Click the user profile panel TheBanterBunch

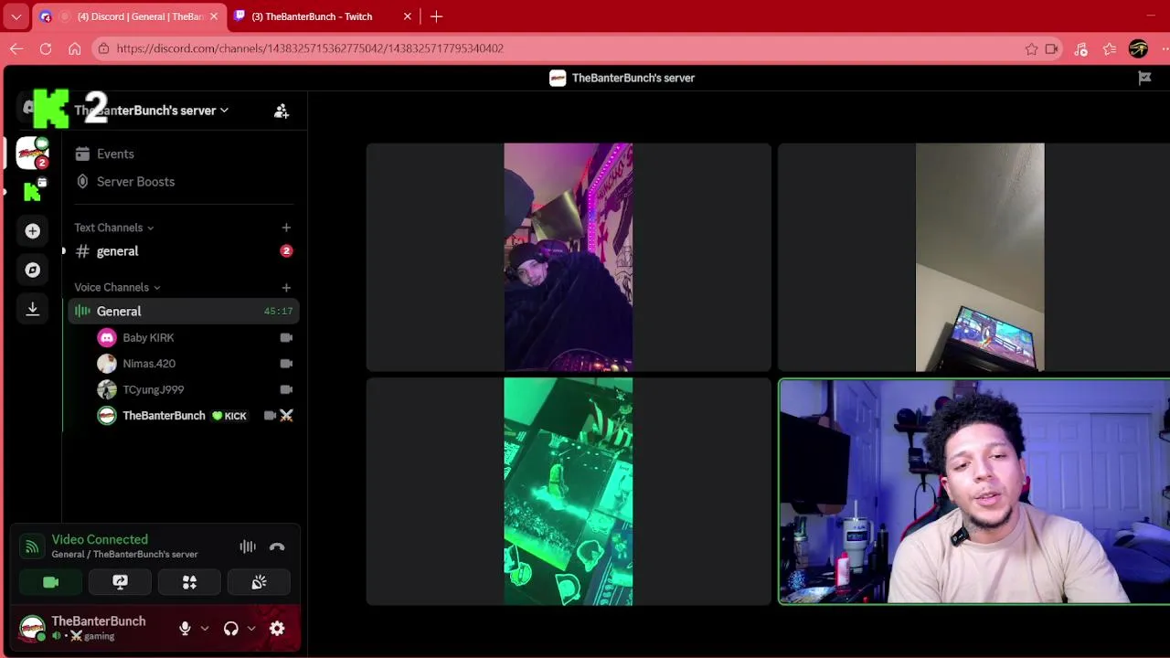[x=96, y=628]
